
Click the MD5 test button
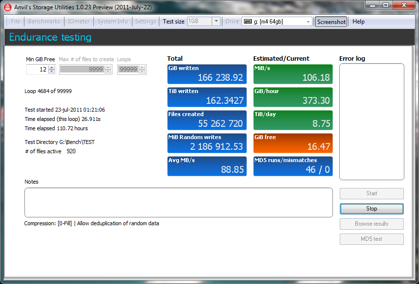click(x=372, y=239)
